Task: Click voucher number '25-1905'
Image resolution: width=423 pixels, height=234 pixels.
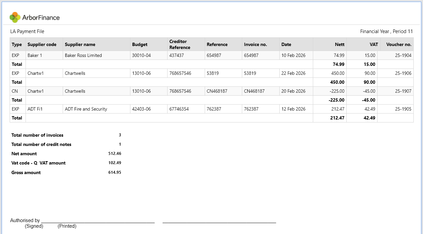Action: (x=403, y=109)
